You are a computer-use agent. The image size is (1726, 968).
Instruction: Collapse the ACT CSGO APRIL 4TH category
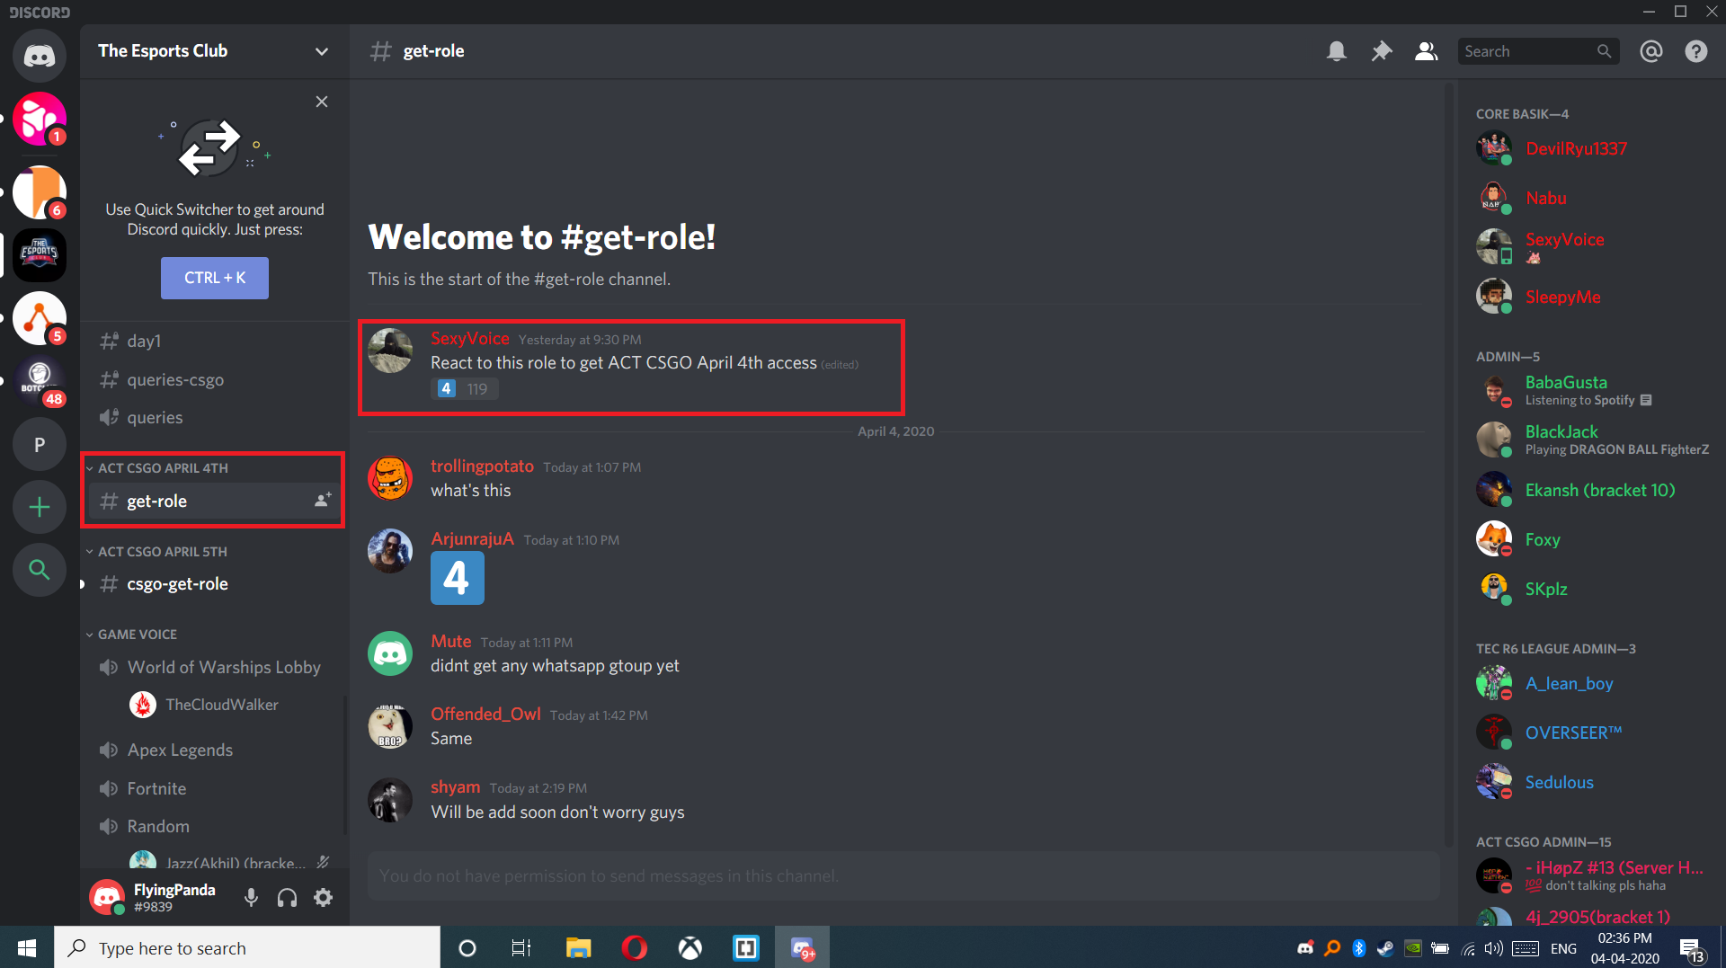coord(158,467)
